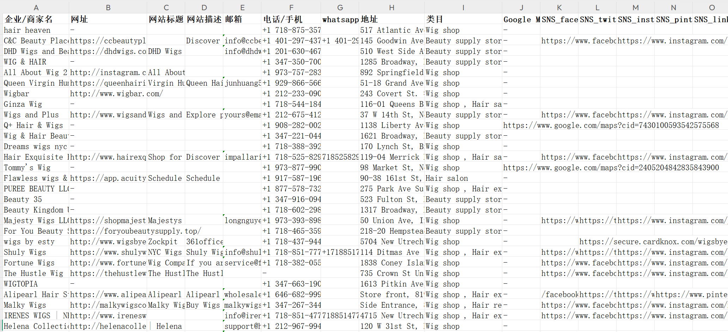Select the 'Beauty 35' name cell

click(36, 199)
